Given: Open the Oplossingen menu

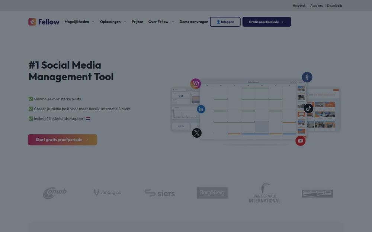Looking at the screenshot, I should coord(110,22).
